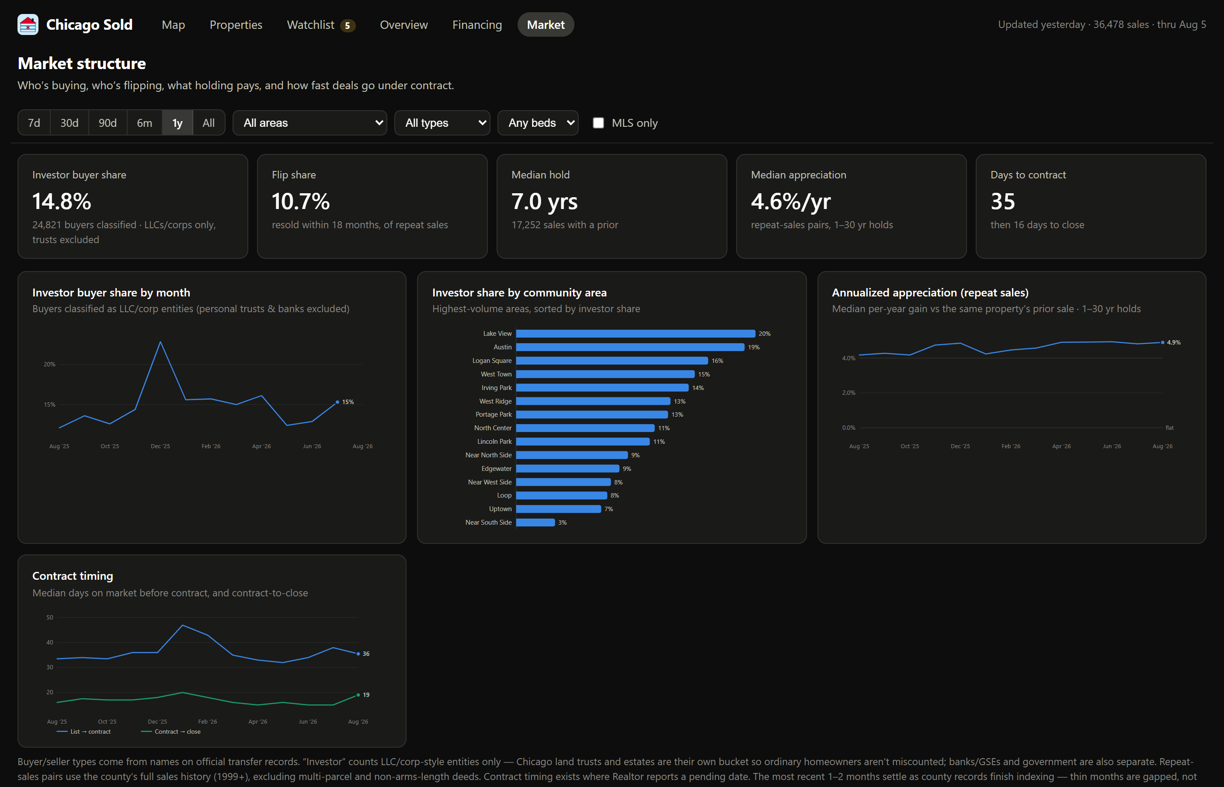Click the Flip share card

click(x=372, y=206)
